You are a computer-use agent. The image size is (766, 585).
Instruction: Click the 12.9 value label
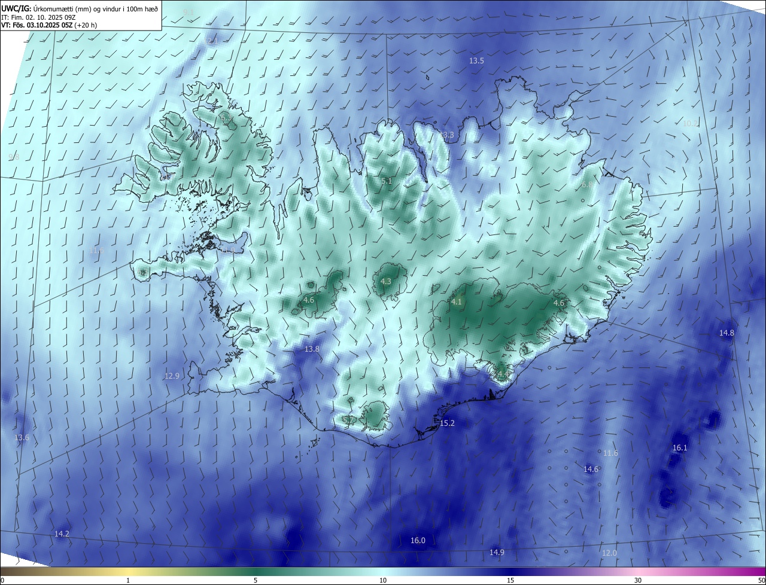172,376
